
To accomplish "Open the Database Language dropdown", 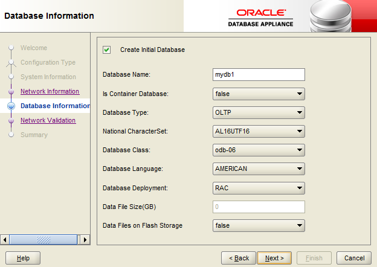I will (259, 169).
